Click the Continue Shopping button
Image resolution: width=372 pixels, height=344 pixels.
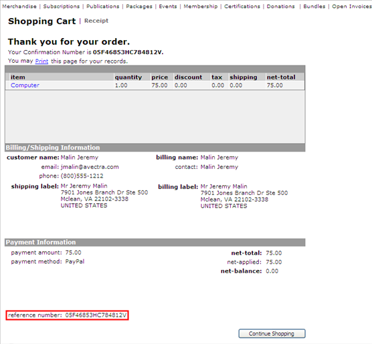click(272, 333)
